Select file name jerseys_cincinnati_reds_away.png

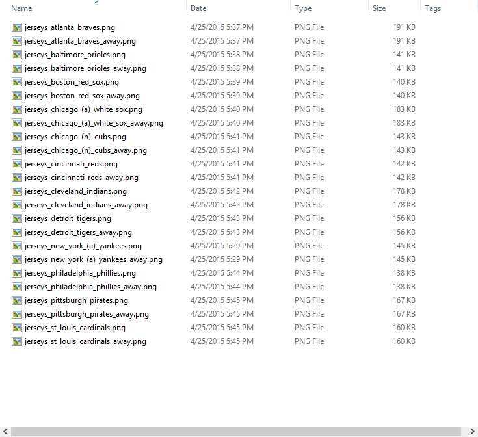coord(81,178)
